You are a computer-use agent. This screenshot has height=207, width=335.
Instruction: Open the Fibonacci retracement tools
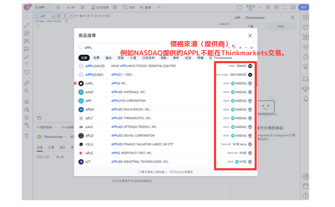(x=27, y=33)
